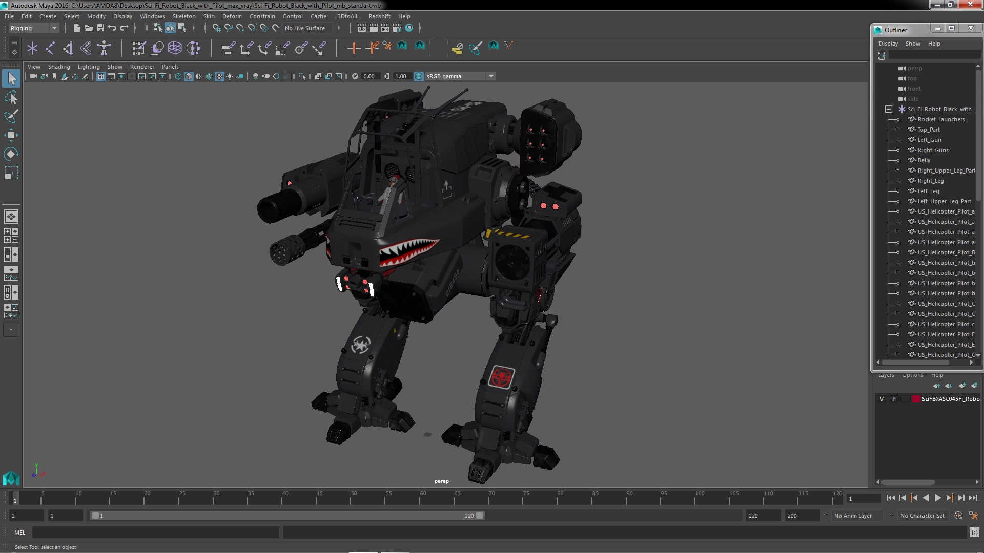
Task: Choose the Paint Selection tool
Action: 11,116
